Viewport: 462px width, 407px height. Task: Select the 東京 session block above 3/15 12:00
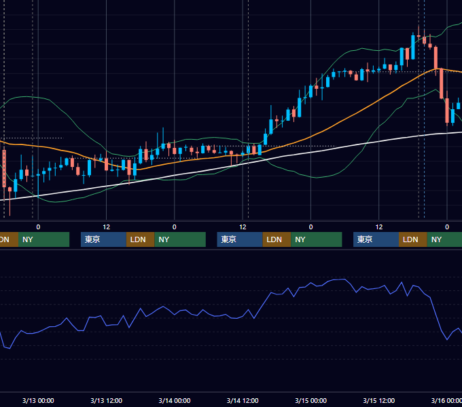pos(376,239)
